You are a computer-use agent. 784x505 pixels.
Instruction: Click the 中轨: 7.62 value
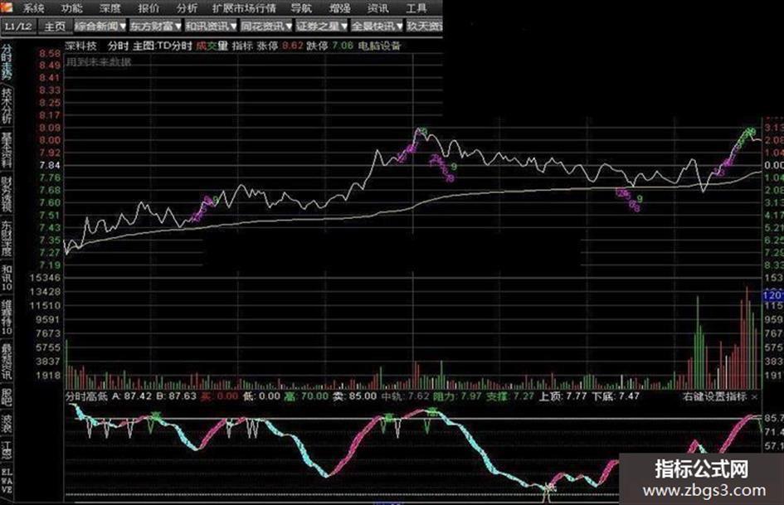[x=405, y=396]
